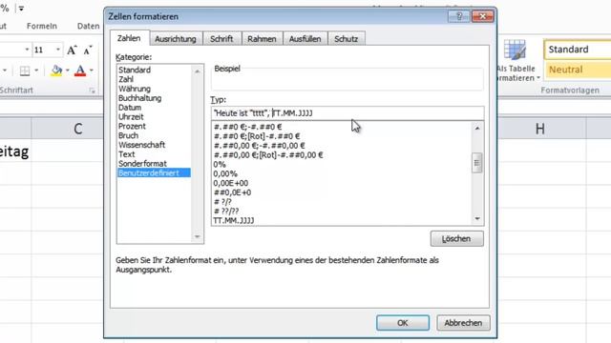Switch to the Schrift tab
Viewport: 611px width, 343px height.
click(x=221, y=39)
